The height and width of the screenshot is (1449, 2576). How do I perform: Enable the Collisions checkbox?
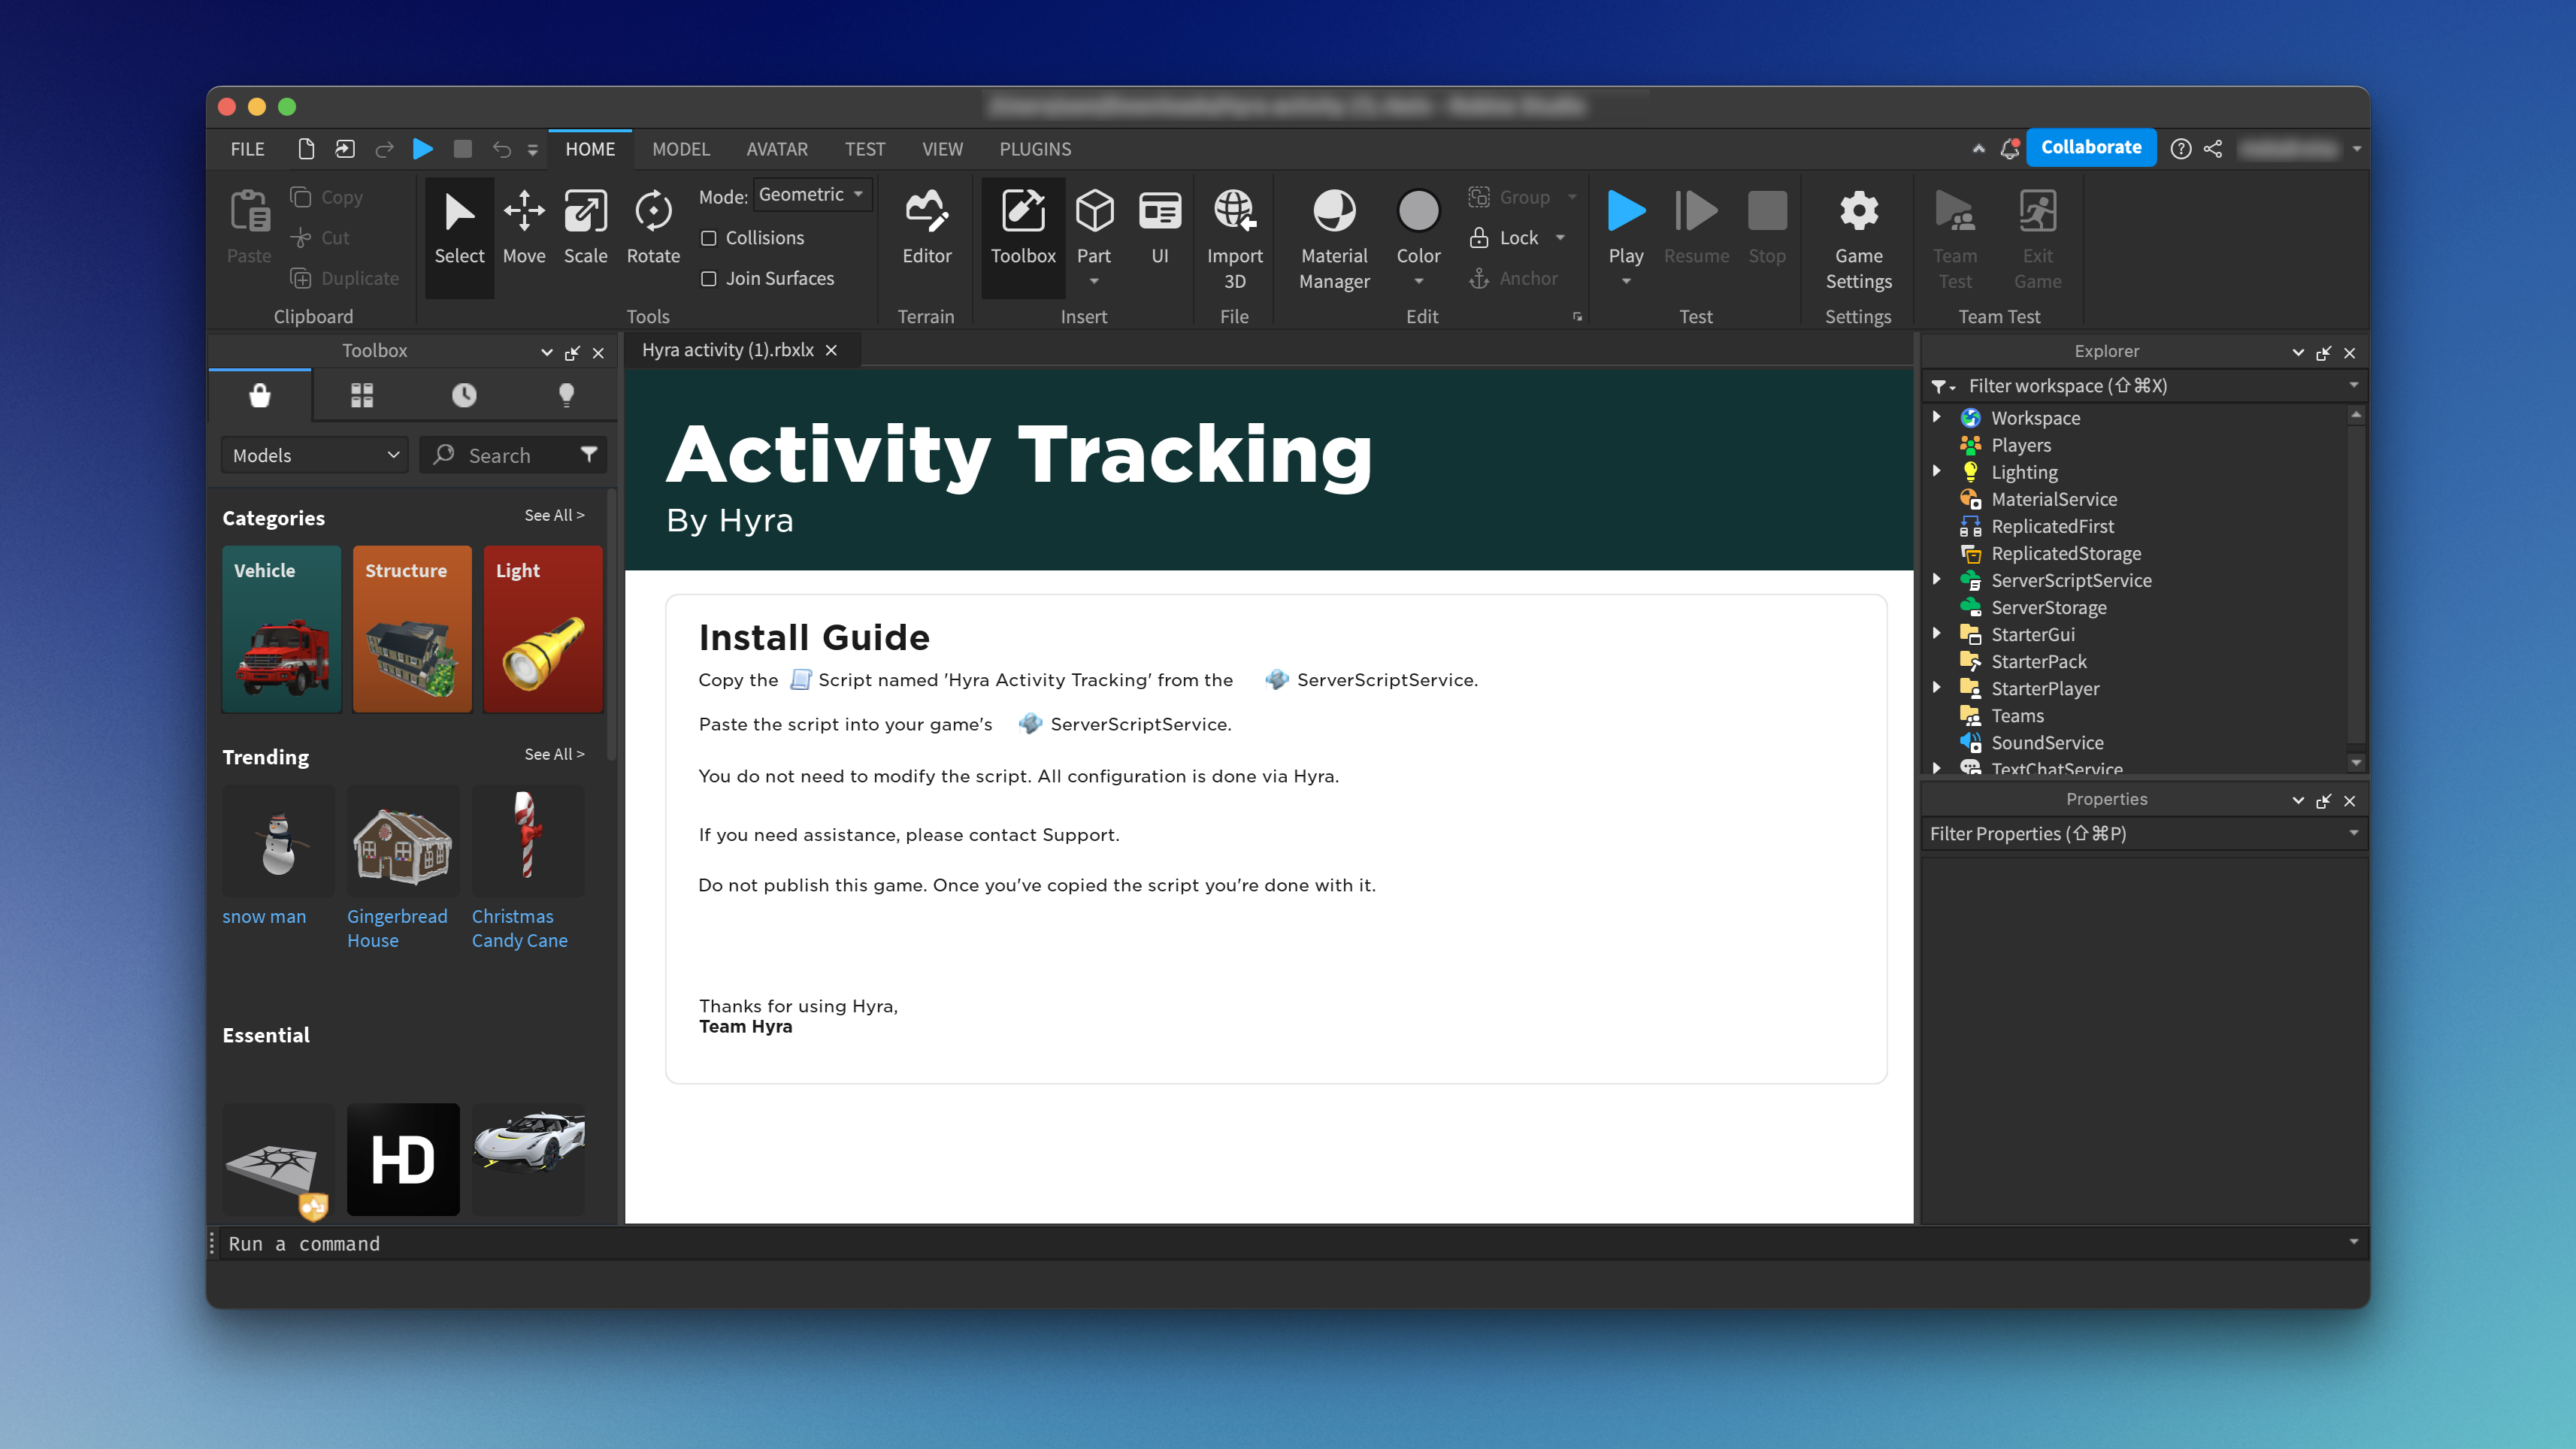tap(710, 238)
